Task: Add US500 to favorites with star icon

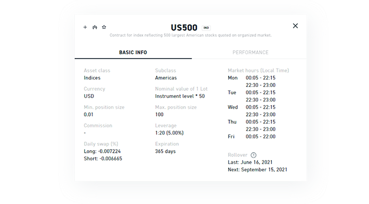Action: [104, 27]
